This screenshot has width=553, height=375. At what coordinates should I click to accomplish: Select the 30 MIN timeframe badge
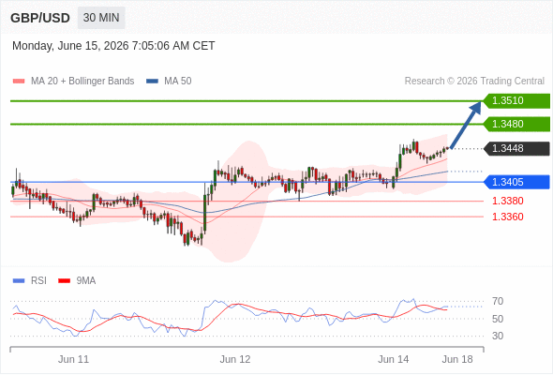coord(101,18)
